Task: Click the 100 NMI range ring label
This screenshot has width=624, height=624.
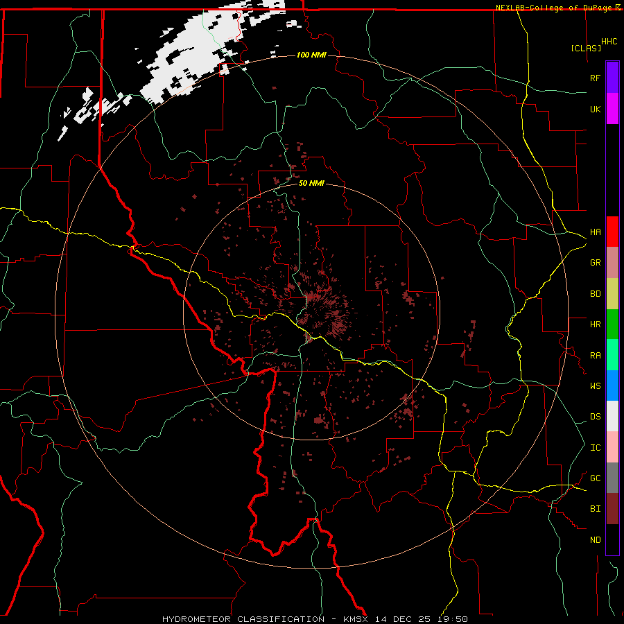Action: (311, 55)
